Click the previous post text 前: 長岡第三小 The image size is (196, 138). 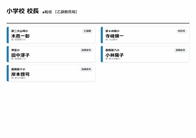point(18,59)
